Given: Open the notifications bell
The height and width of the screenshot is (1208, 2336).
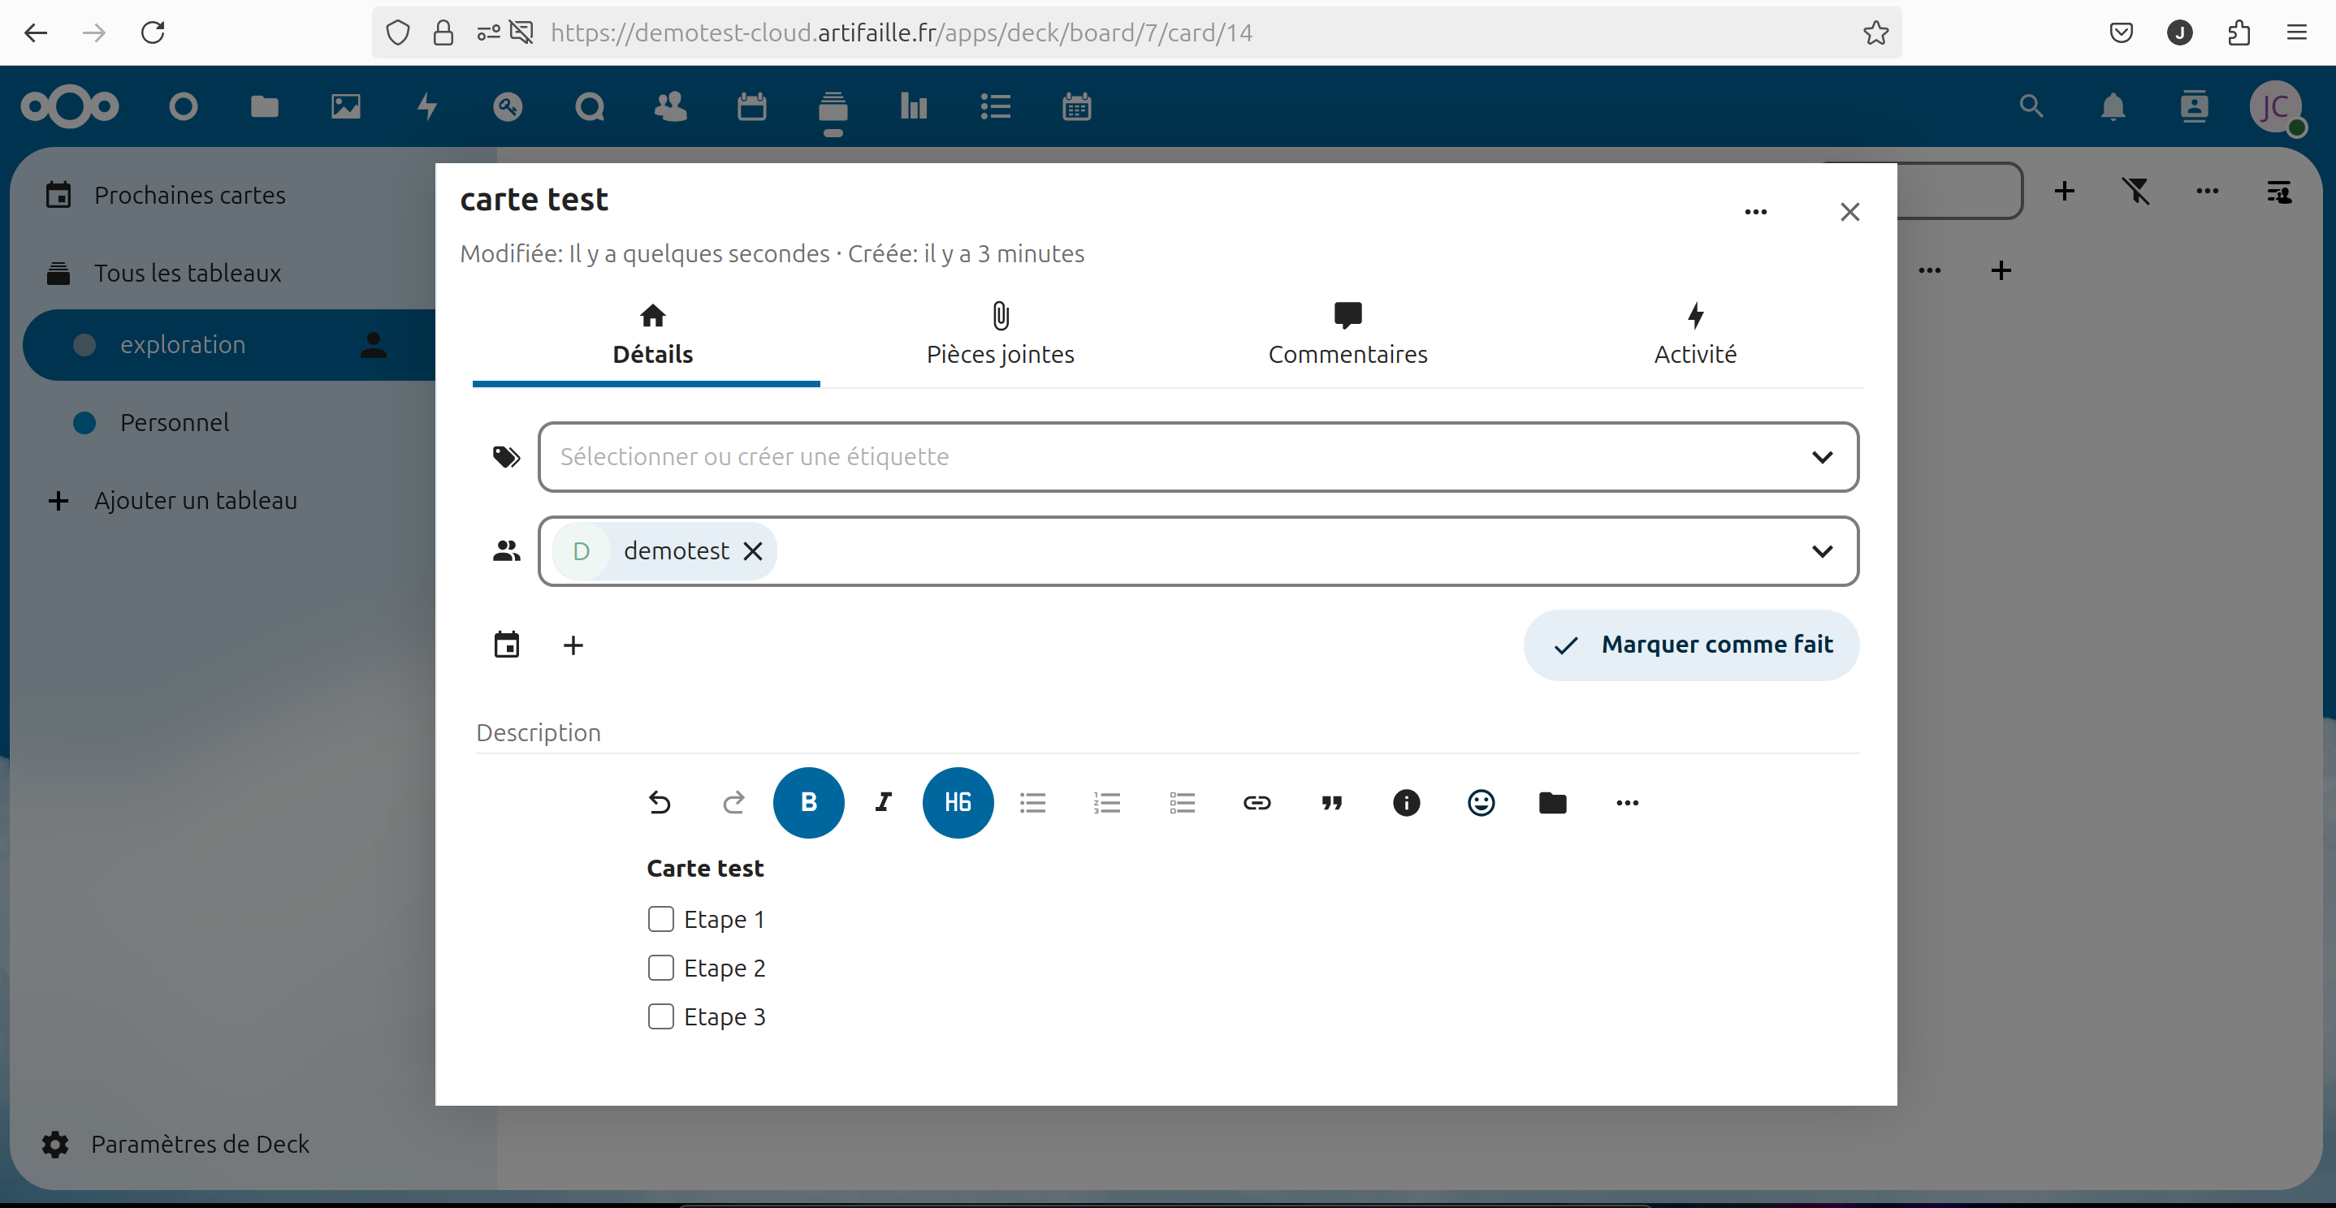Looking at the screenshot, I should click(2113, 107).
